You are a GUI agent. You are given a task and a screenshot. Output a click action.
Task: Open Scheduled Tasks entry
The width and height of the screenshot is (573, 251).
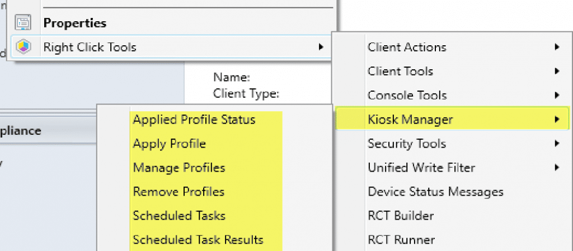click(x=179, y=216)
